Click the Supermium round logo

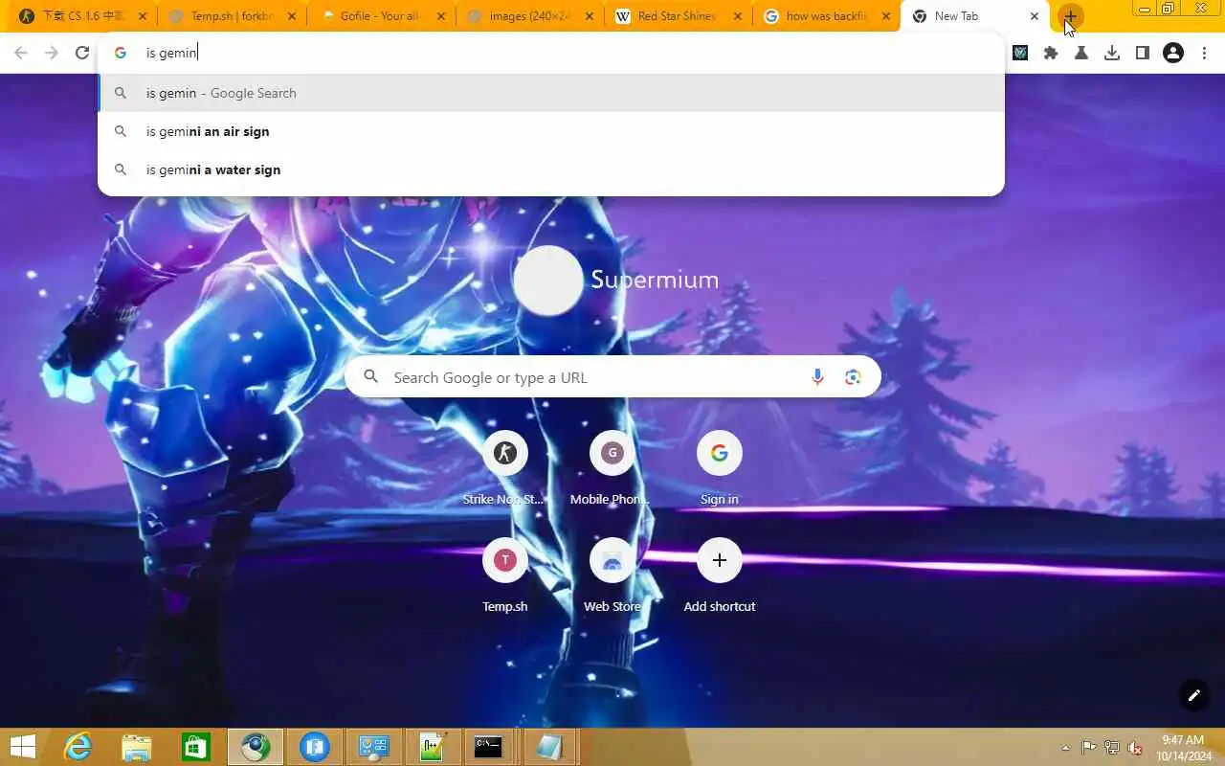[548, 281]
